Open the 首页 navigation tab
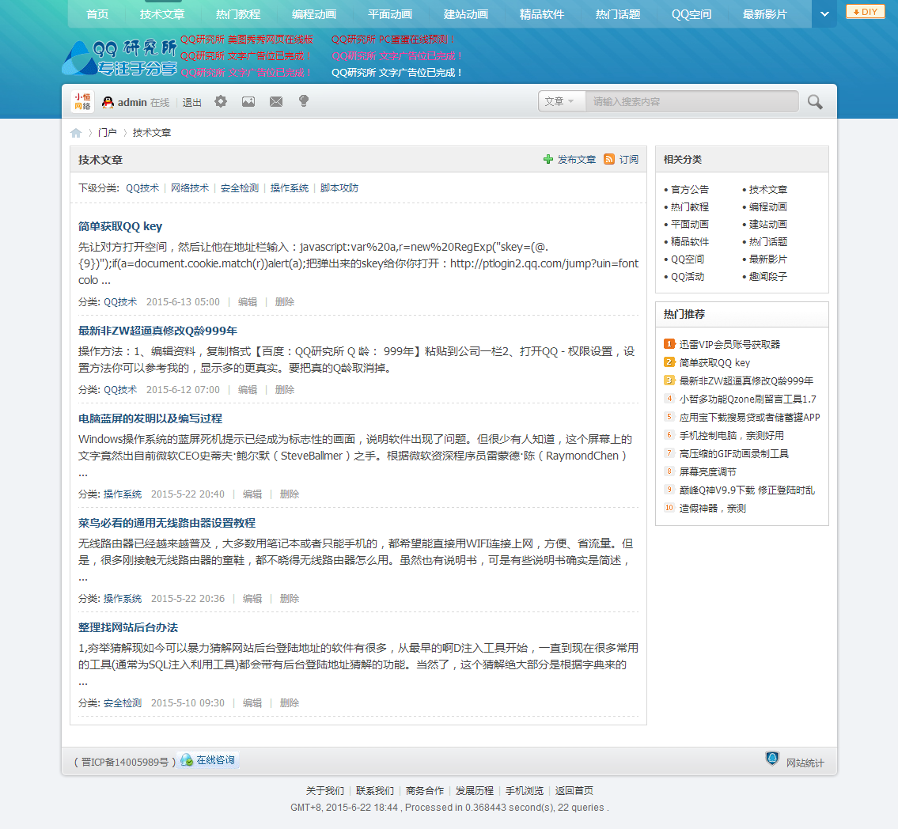The height and width of the screenshot is (829, 898). 97,14
